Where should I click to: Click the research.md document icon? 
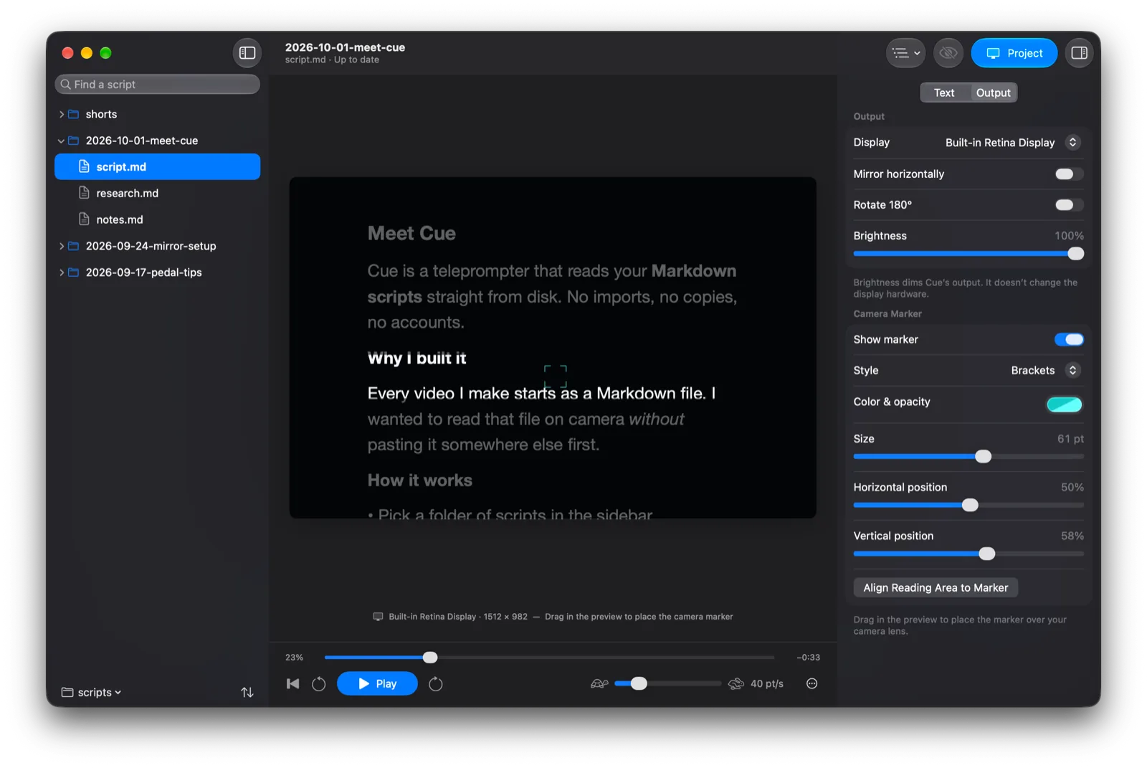(84, 193)
